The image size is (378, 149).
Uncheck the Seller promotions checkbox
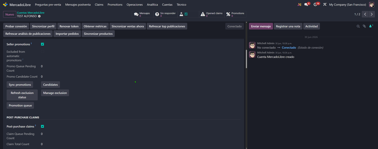click(42, 44)
